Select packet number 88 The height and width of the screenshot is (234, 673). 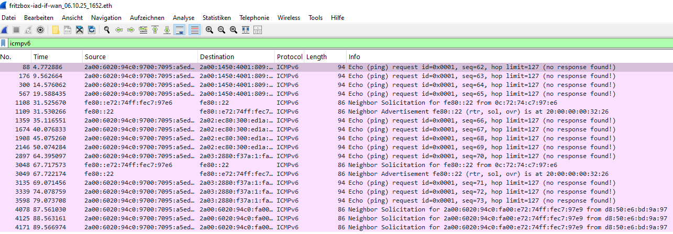coord(336,67)
